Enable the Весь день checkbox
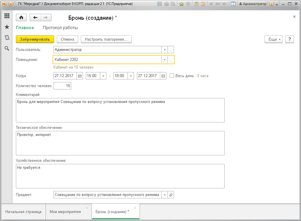 pos(172,76)
